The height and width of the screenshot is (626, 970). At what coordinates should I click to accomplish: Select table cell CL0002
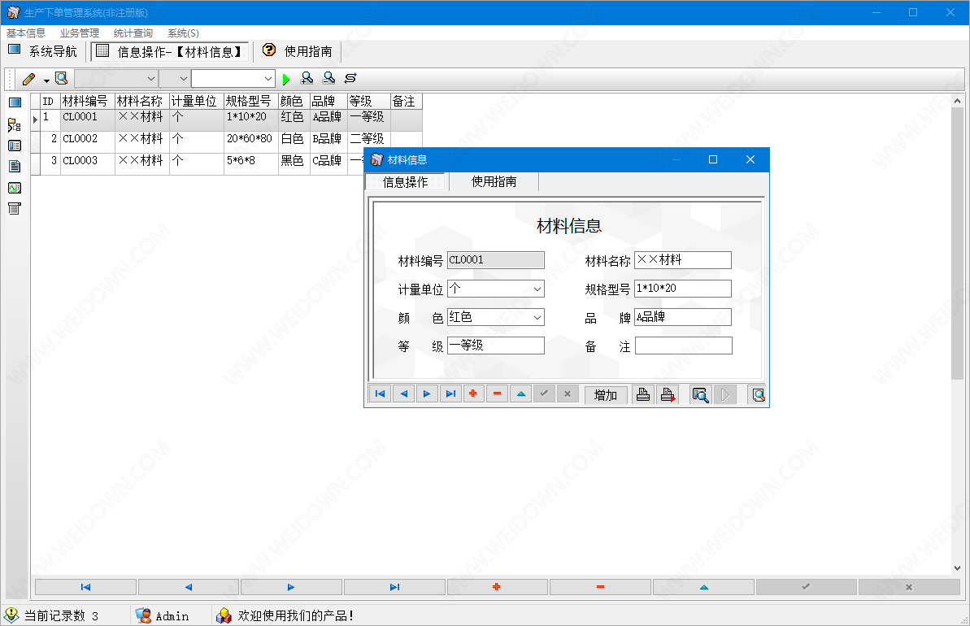(87, 142)
